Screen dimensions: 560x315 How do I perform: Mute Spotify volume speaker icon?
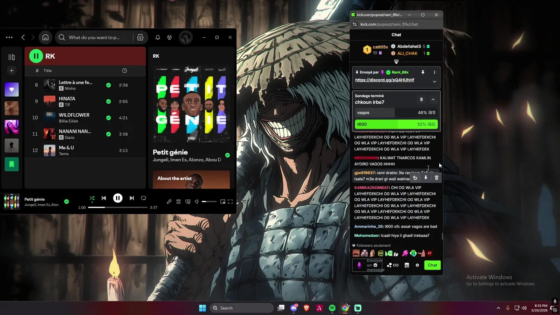[x=196, y=202]
